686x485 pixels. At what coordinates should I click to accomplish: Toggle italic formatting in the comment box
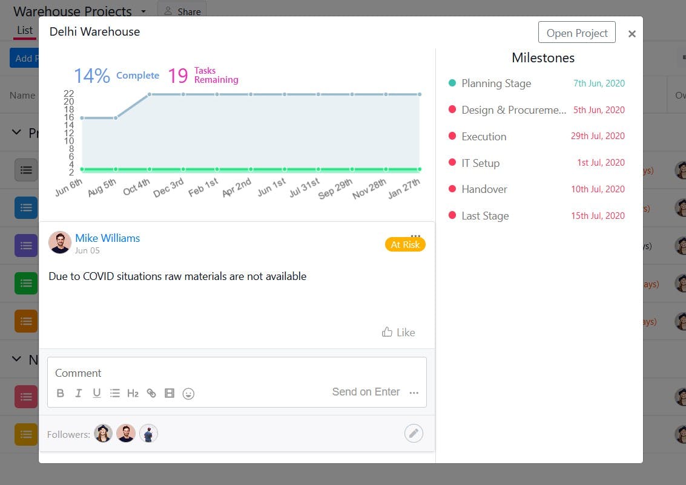pyautogui.click(x=79, y=393)
